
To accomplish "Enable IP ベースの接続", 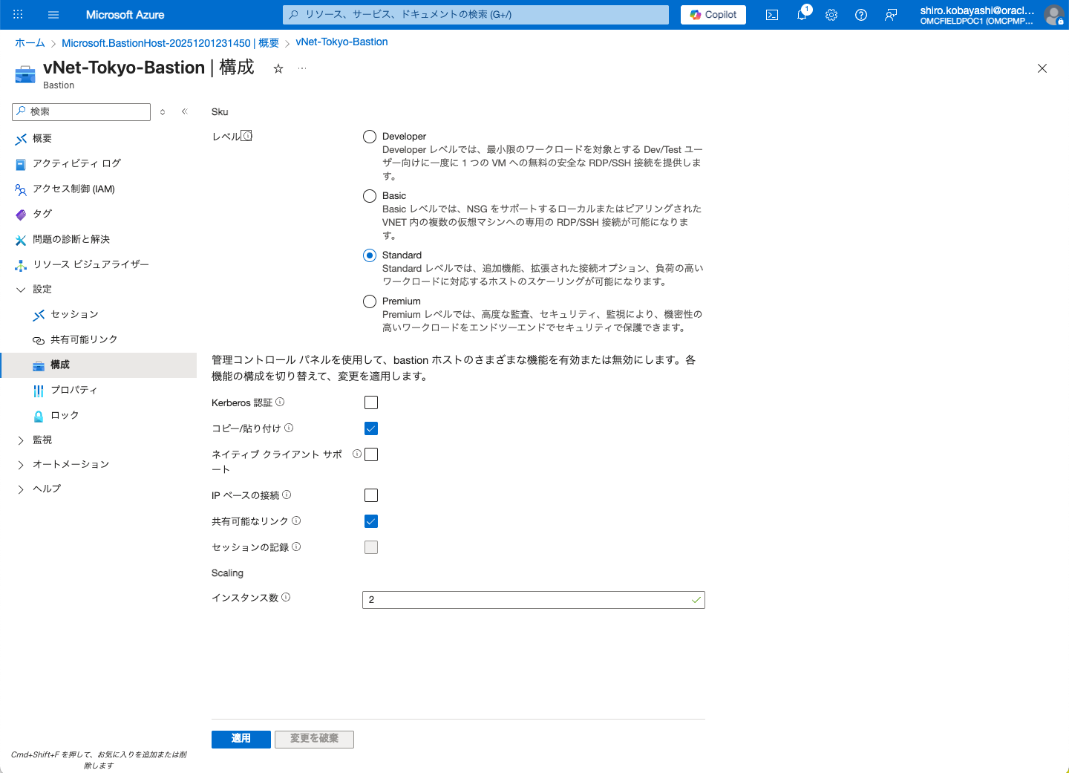I will (370, 495).
